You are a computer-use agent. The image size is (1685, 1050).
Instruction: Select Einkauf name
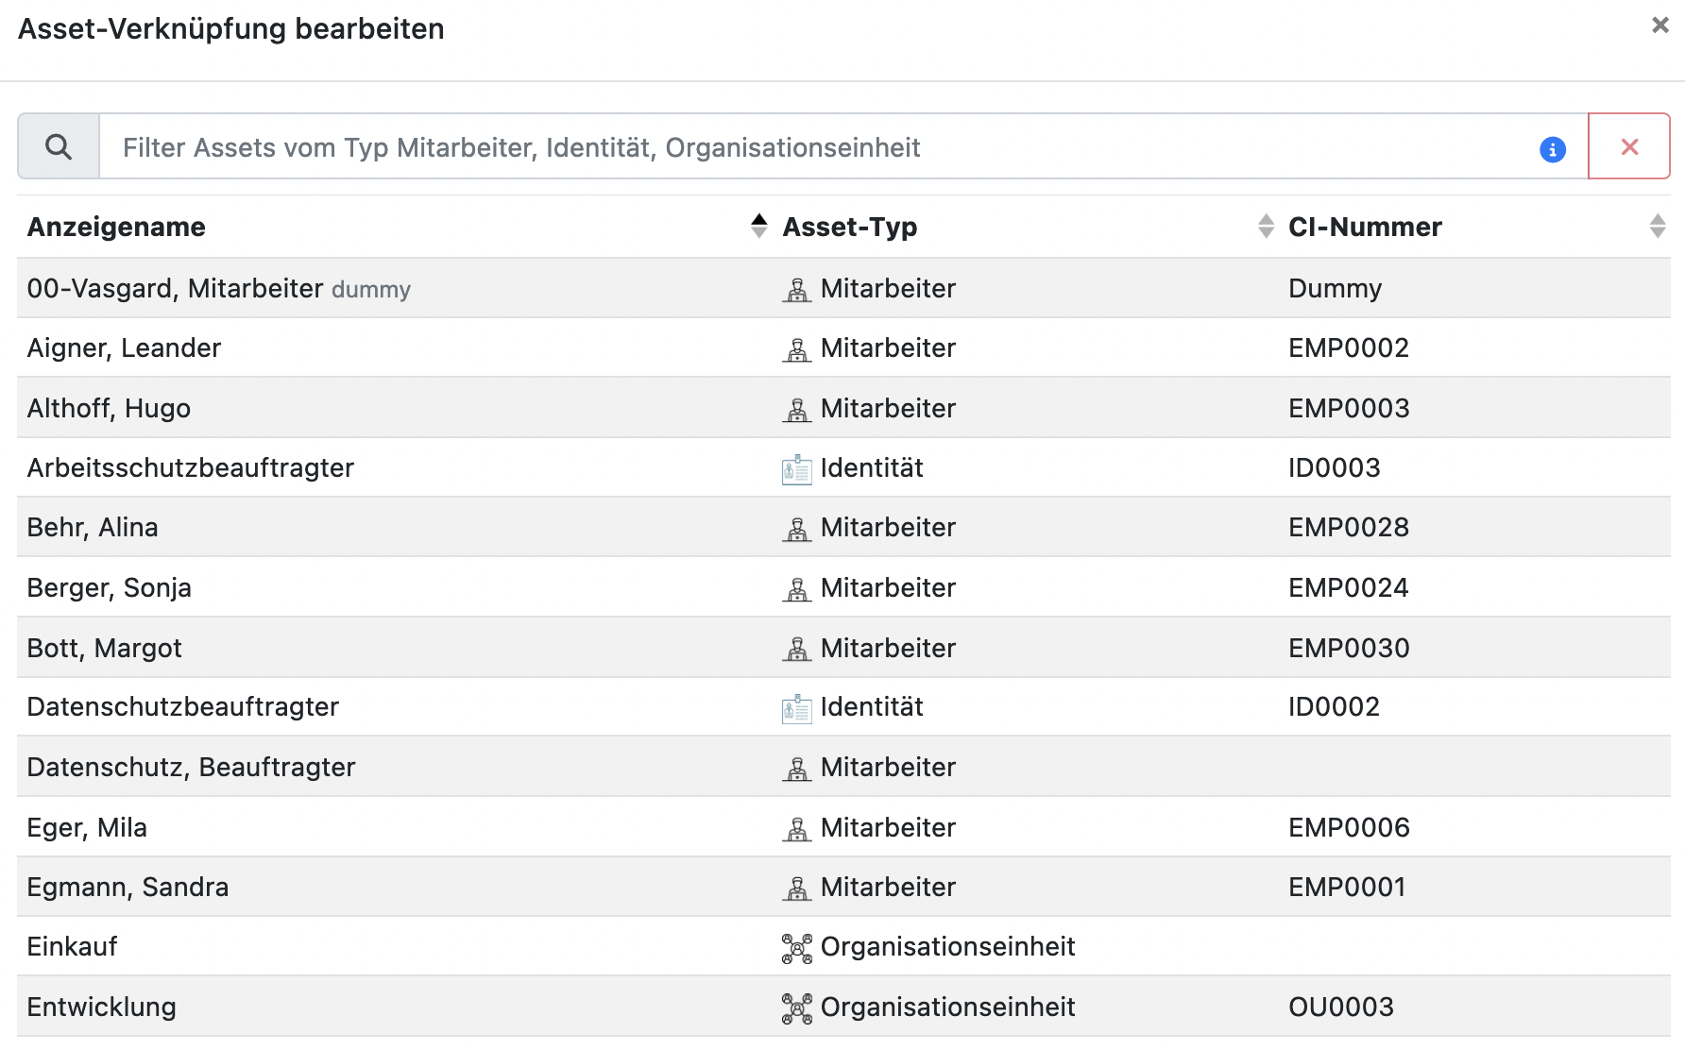(x=73, y=946)
